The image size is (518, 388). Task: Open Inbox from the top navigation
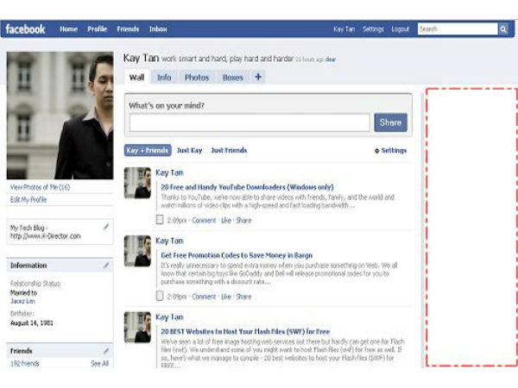[158, 29]
